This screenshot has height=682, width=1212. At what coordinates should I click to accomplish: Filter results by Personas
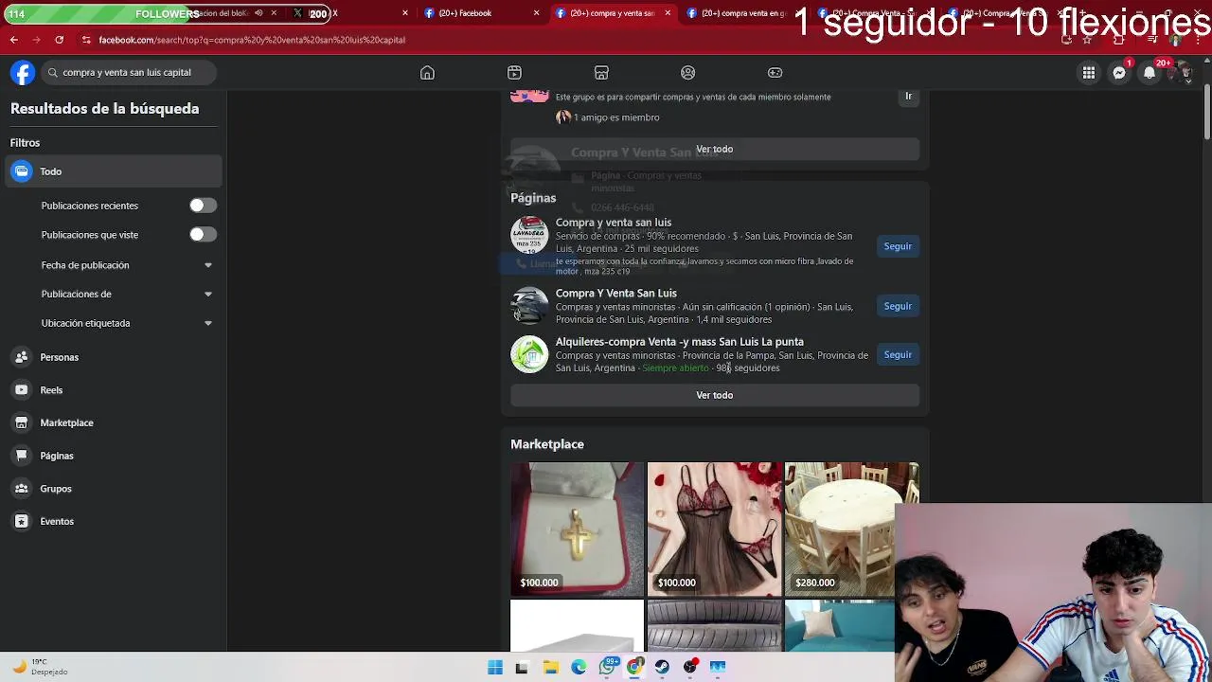pyautogui.click(x=114, y=357)
